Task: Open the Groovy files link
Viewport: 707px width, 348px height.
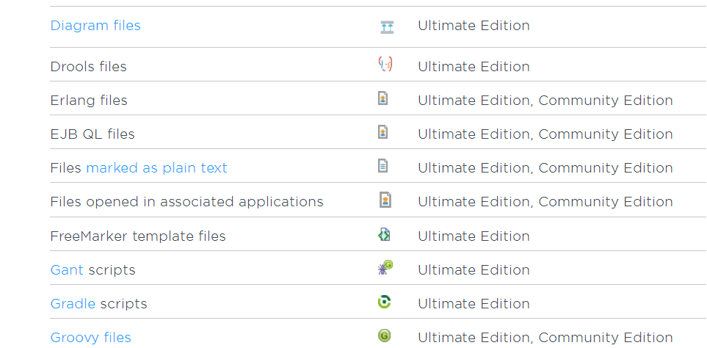Action: coord(90,338)
